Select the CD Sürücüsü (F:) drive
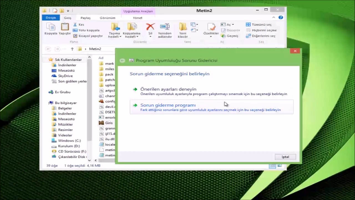The height and width of the screenshot is (200, 355). point(69,151)
